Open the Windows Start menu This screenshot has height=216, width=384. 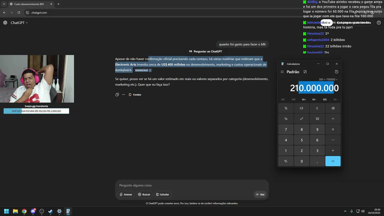(6, 211)
